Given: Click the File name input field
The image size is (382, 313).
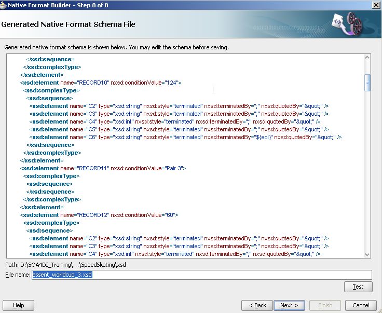Looking at the screenshot, I should pyautogui.click(x=201, y=275).
